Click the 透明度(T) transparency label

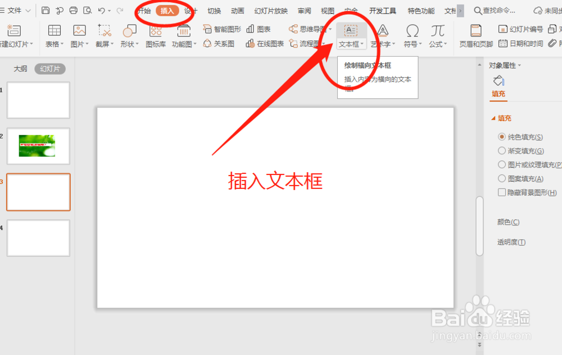[511, 242]
